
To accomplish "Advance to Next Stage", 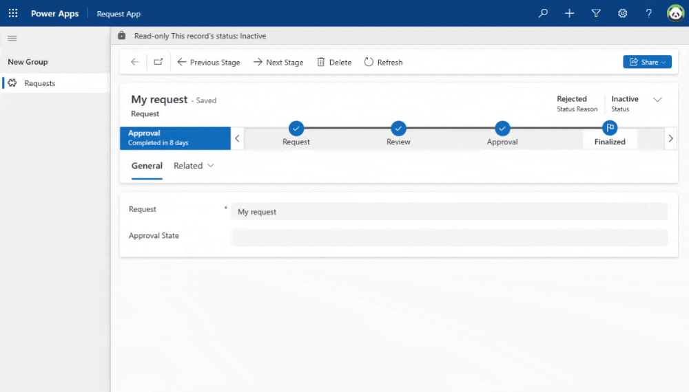I will coord(278,63).
